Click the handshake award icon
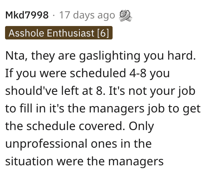Screen dimensions: 205x172 pos(125,16)
